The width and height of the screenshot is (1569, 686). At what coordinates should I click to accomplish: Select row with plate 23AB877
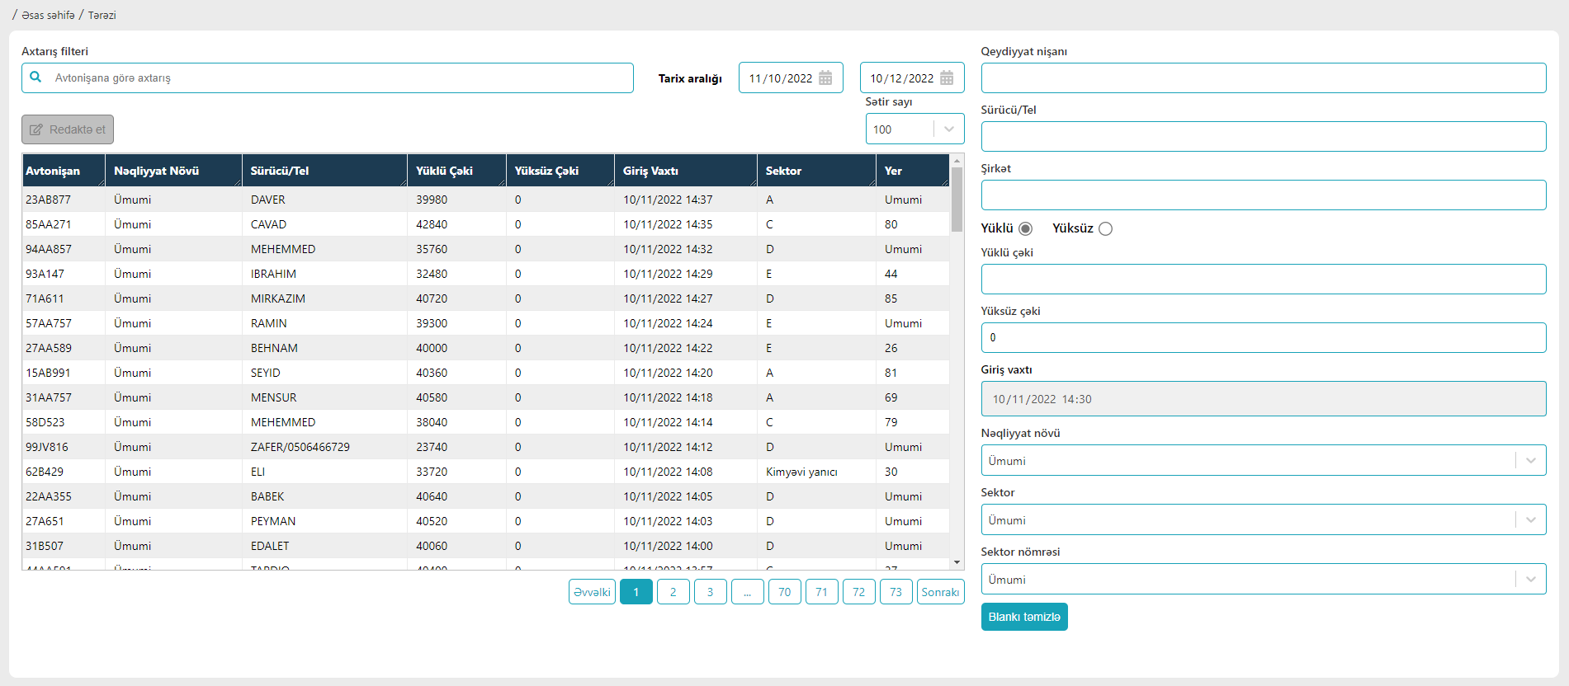[485, 200]
